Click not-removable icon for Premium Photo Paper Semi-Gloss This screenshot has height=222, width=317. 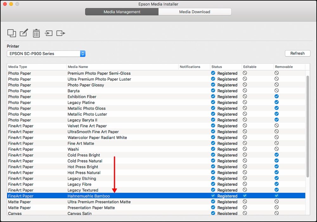tap(276, 73)
